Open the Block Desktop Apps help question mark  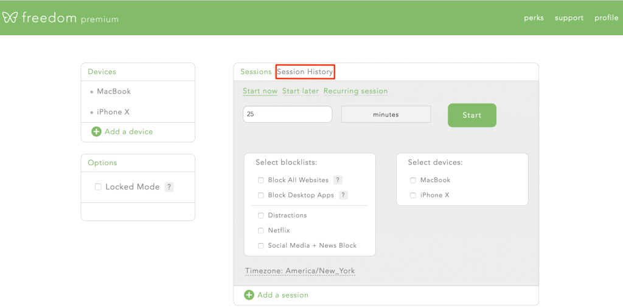click(343, 195)
